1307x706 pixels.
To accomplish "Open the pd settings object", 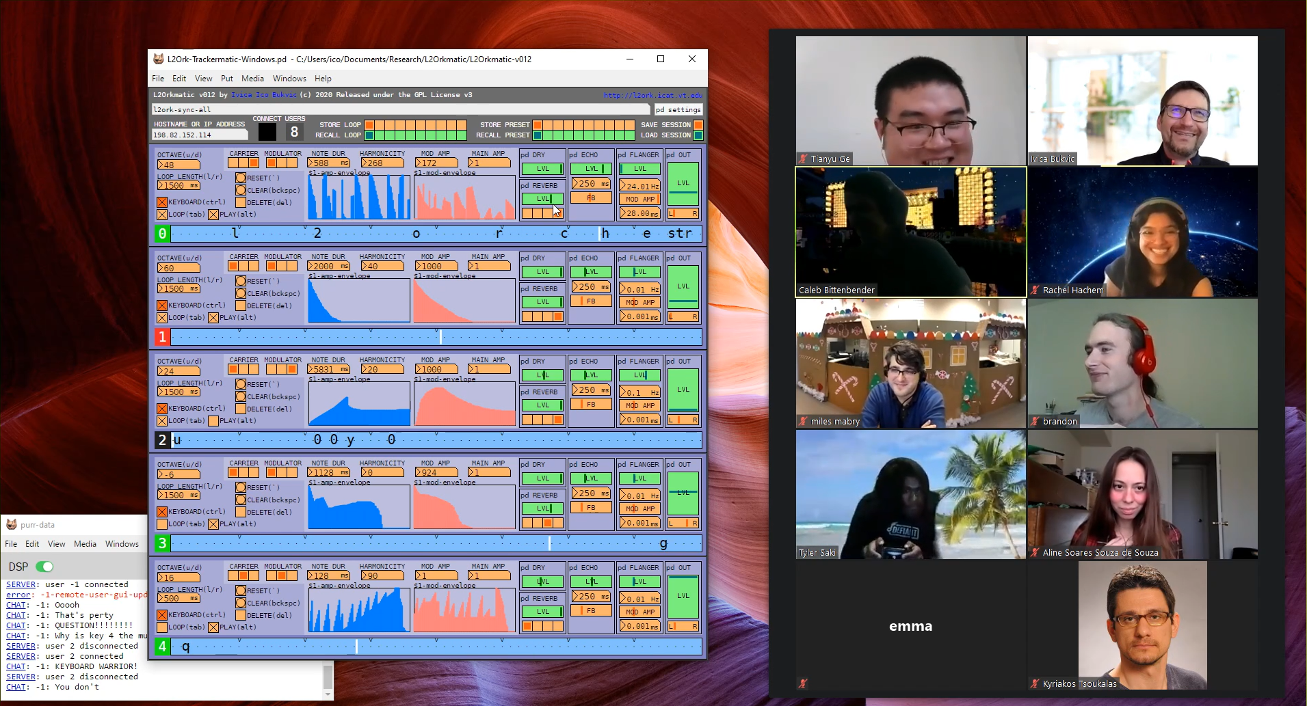I will (x=678, y=109).
